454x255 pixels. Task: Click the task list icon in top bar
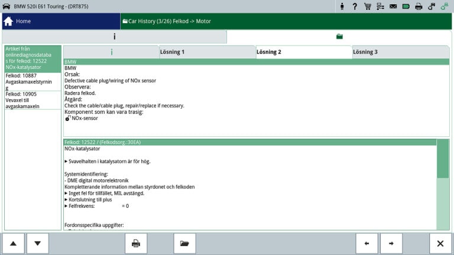tap(380, 6)
